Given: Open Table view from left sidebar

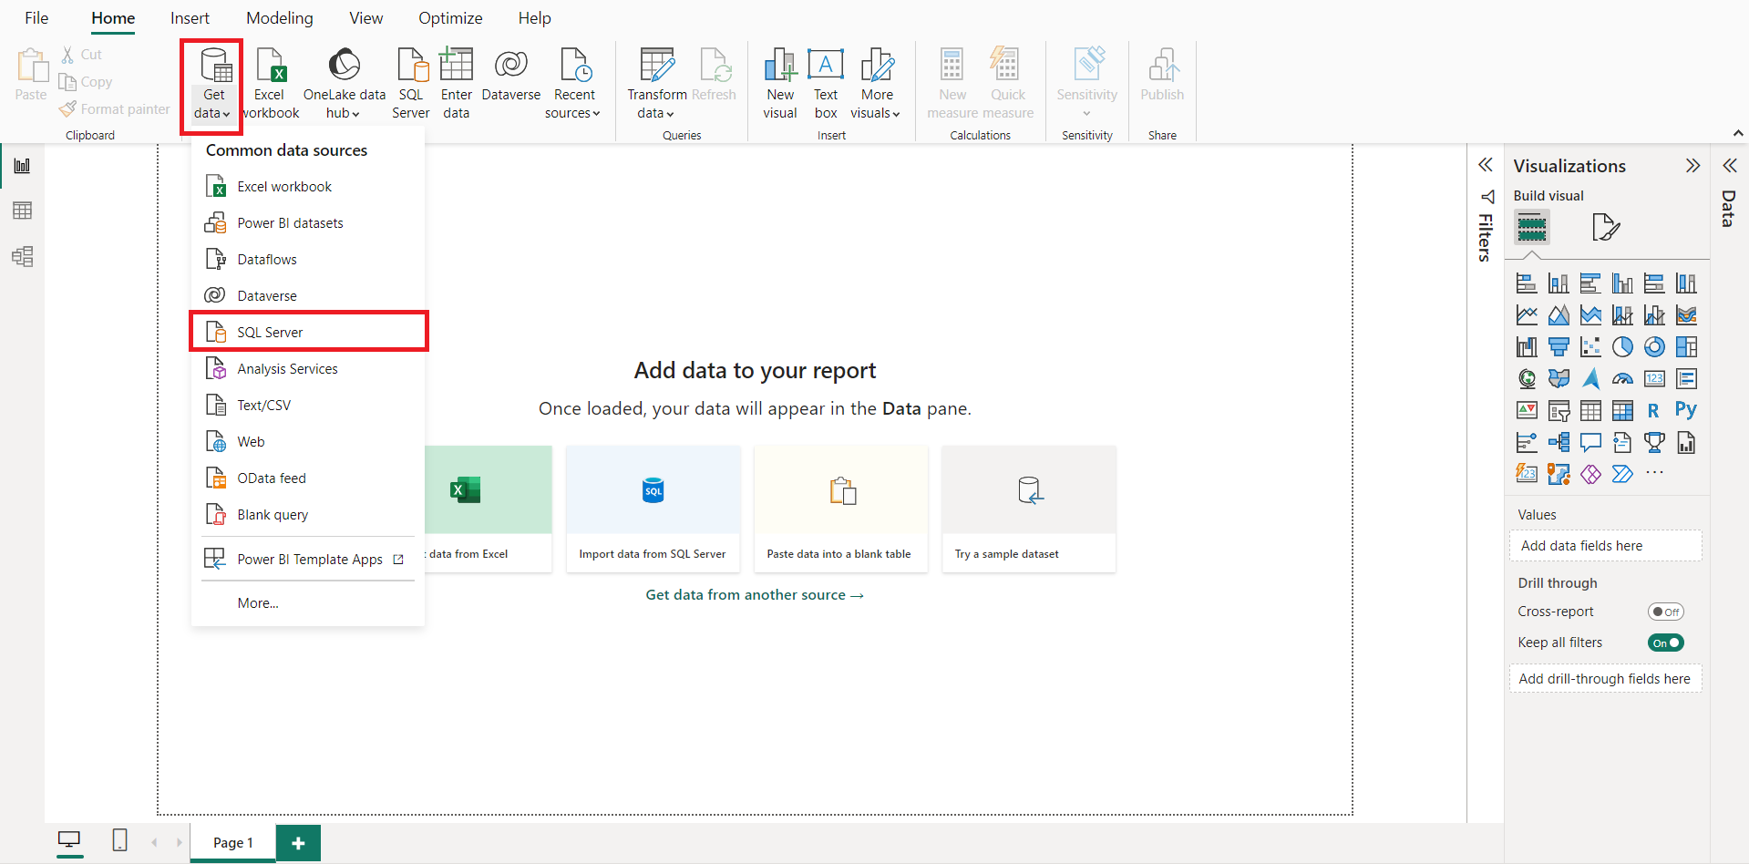Looking at the screenshot, I should pos(22,211).
